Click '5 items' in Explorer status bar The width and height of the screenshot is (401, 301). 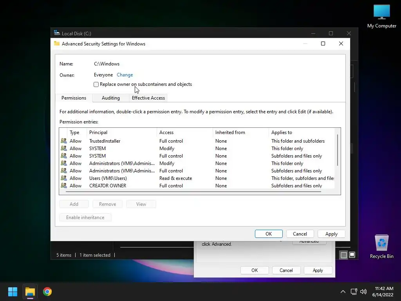pyautogui.click(x=64, y=255)
